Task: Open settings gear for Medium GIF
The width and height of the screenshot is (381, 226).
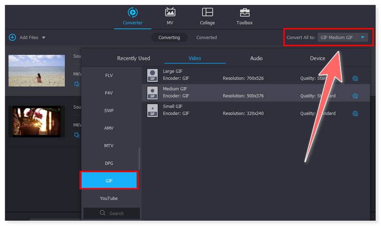Action: (x=355, y=96)
